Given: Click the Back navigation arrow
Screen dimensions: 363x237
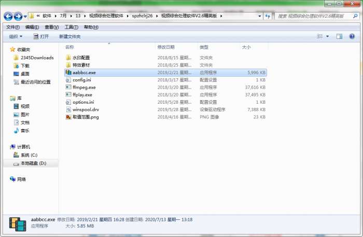Looking at the screenshot, I should pyautogui.click(x=8, y=16).
